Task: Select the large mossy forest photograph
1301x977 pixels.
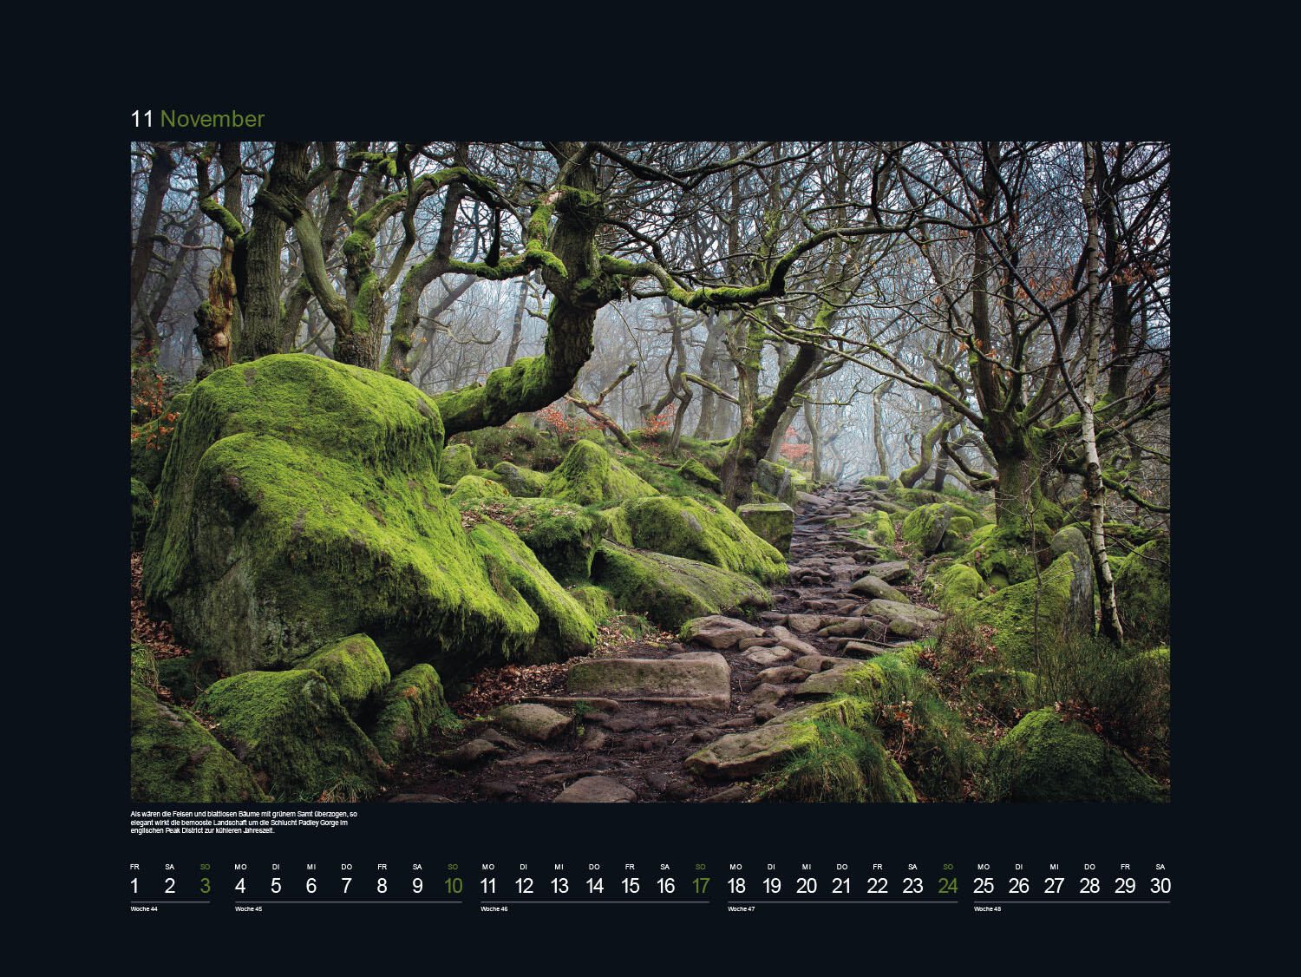Action: point(650,471)
